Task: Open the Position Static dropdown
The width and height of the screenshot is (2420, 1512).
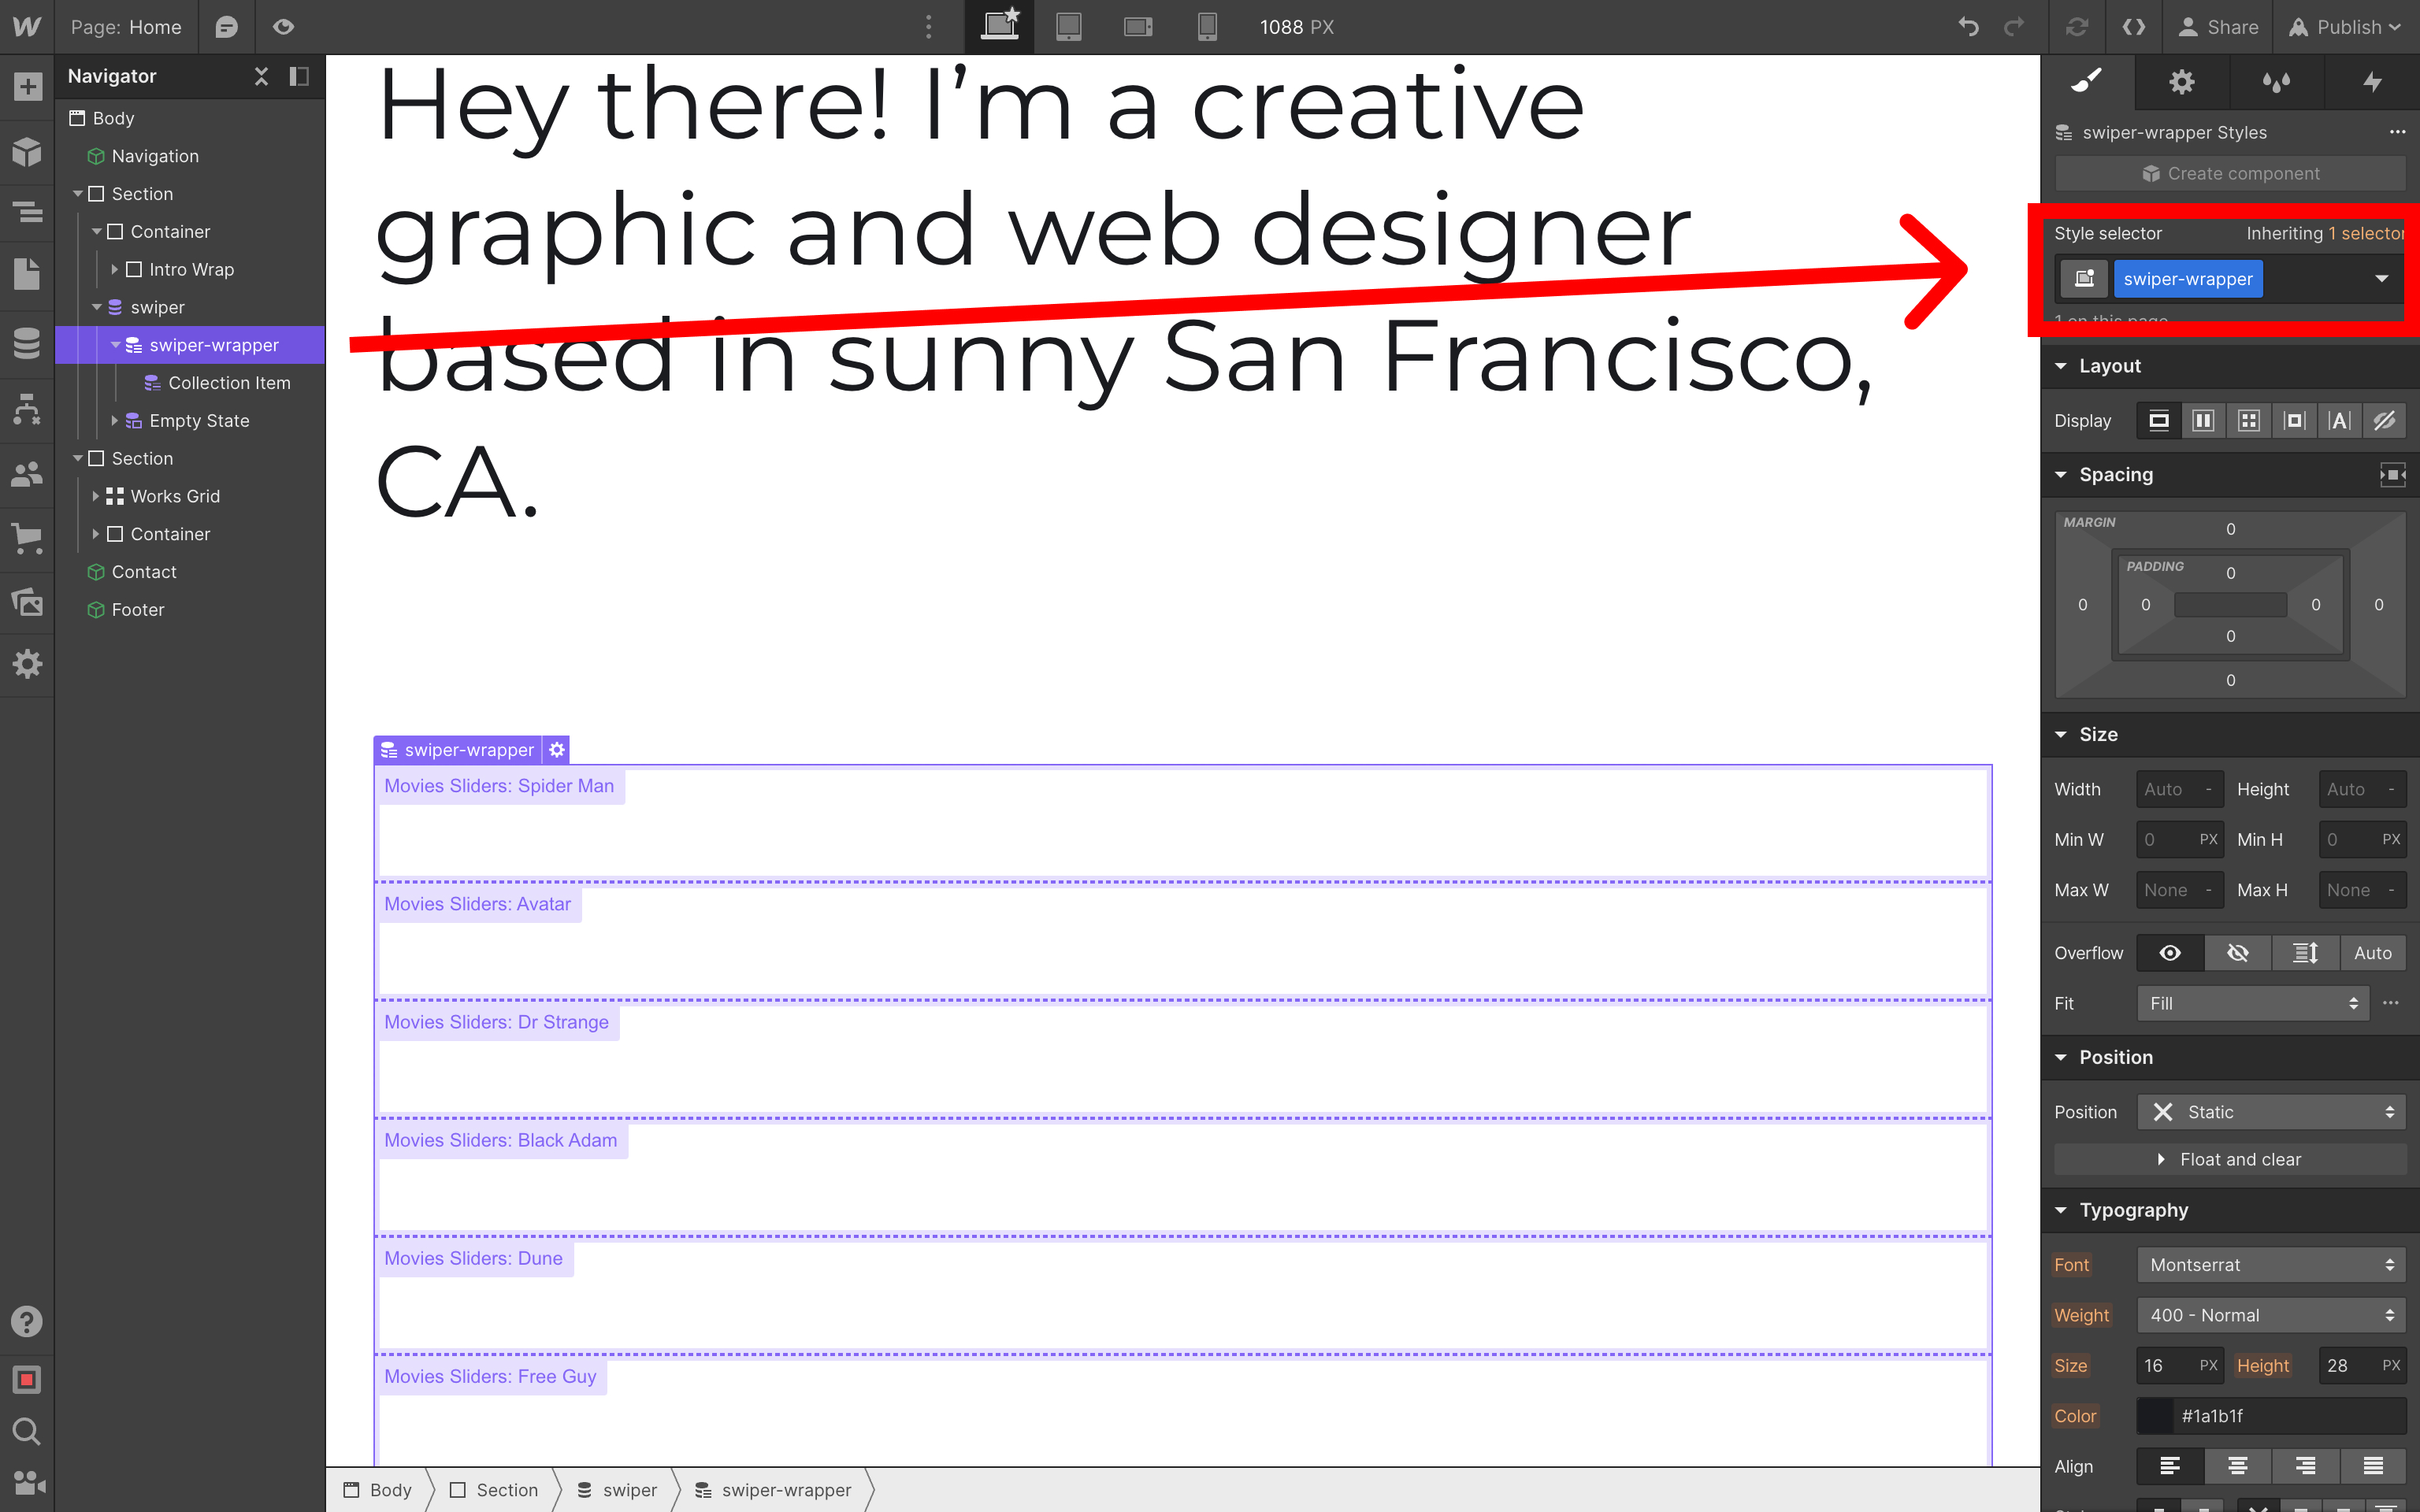Action: (2270, 1112)
